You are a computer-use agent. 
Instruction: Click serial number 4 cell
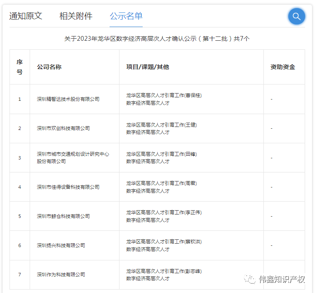20,187
